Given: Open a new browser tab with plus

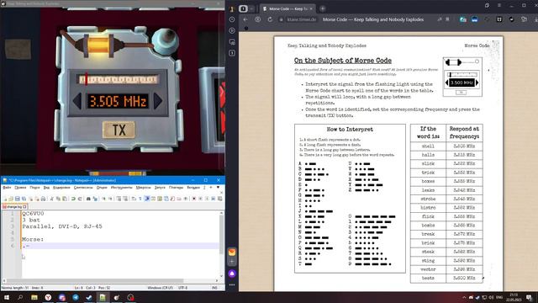Looking at the screenshot, I should point(323,8).
